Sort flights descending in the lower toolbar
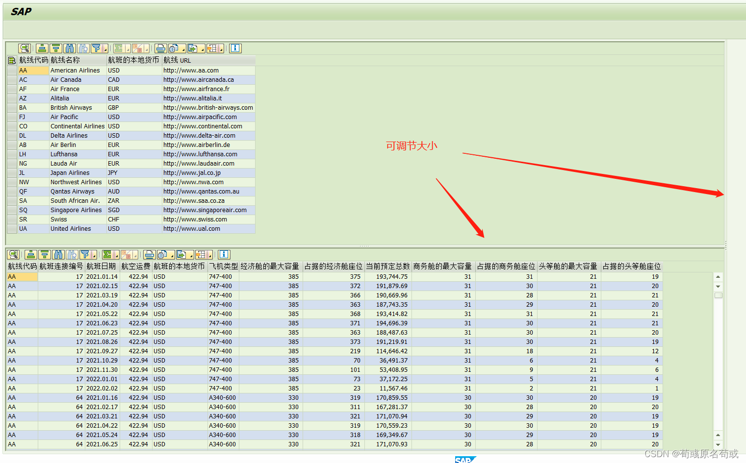The image size is (746, 463). coord(44,254)
